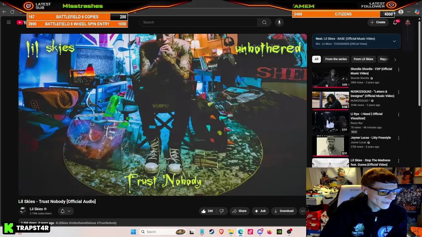
Task: Click the #TrustNobody hashtag
Action: [106, 223]
